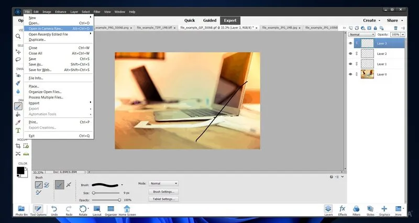
Task: Click the Brush Settings button
Action: point(163,192)
